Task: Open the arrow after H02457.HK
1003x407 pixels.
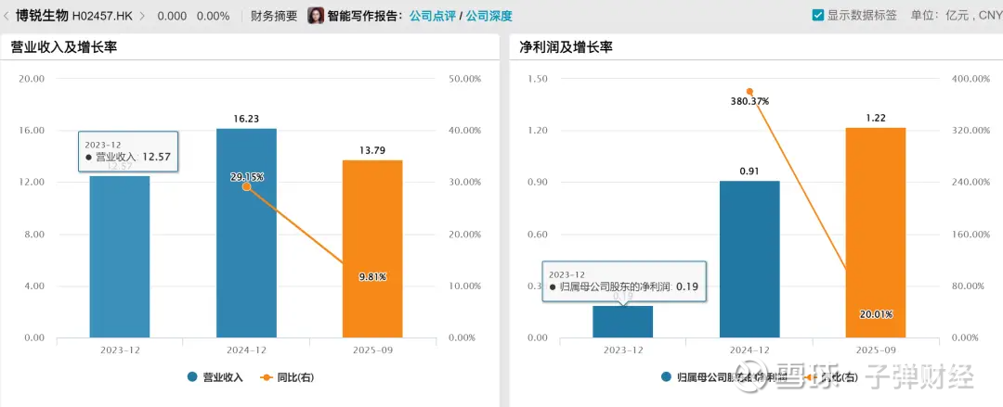Action: (142, 16)
